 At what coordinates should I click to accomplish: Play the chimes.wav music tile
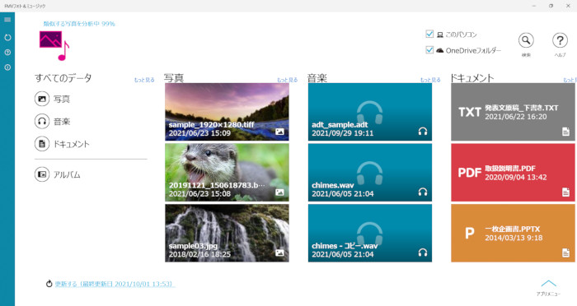point(370,172)
